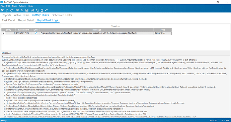Screen dimensions: 231x122
Task: Click the log row message starting 'Program Ice.Services.Lib.RunTask'
Action: click(97, 33)
